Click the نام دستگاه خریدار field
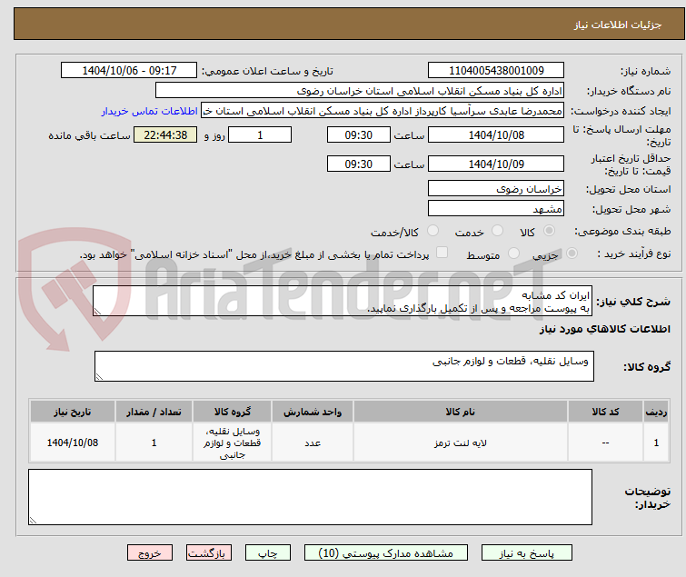 (x=360, y=91)
